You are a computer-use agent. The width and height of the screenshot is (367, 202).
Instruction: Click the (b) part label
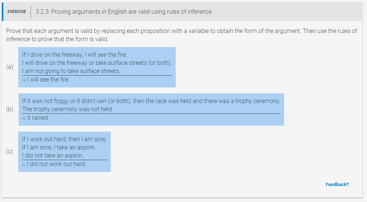[x=10, y=109]
